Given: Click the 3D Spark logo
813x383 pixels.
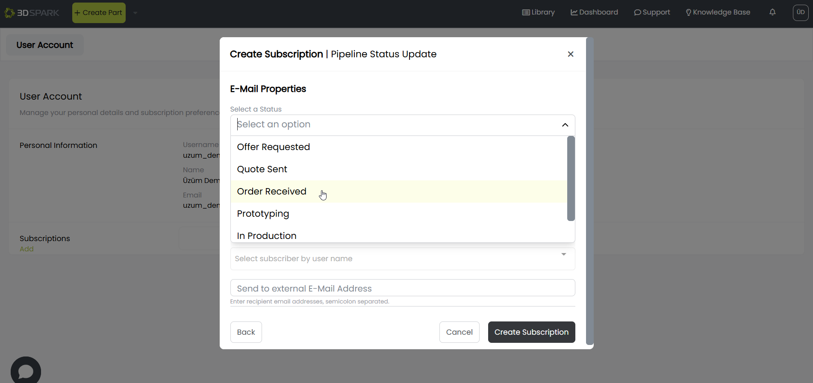Looking at the screenshot, I should coord(32,13).
